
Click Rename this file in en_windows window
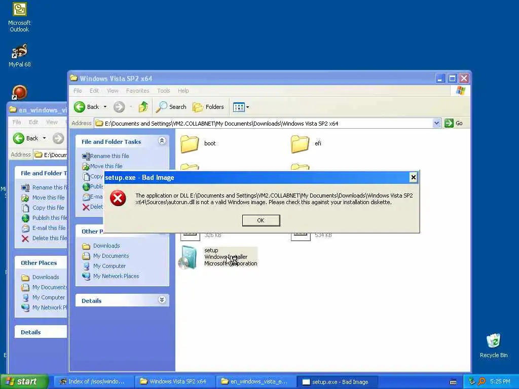(44, 187)
